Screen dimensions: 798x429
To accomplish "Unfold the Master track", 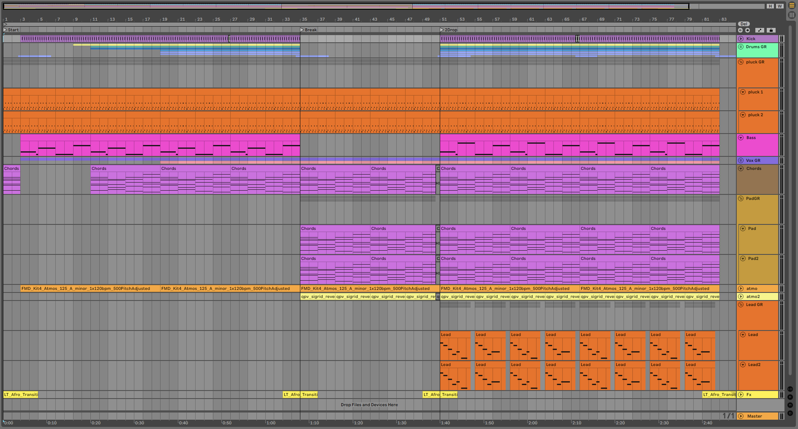I will click(x=741, y=416).
